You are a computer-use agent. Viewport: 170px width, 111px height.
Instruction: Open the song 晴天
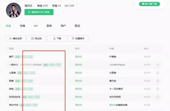click(11, 57)
